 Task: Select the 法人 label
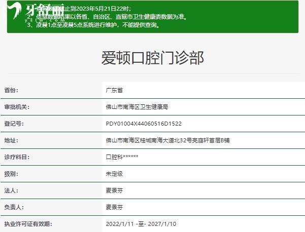11,190
